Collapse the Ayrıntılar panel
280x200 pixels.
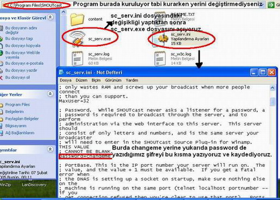[50, 149]
